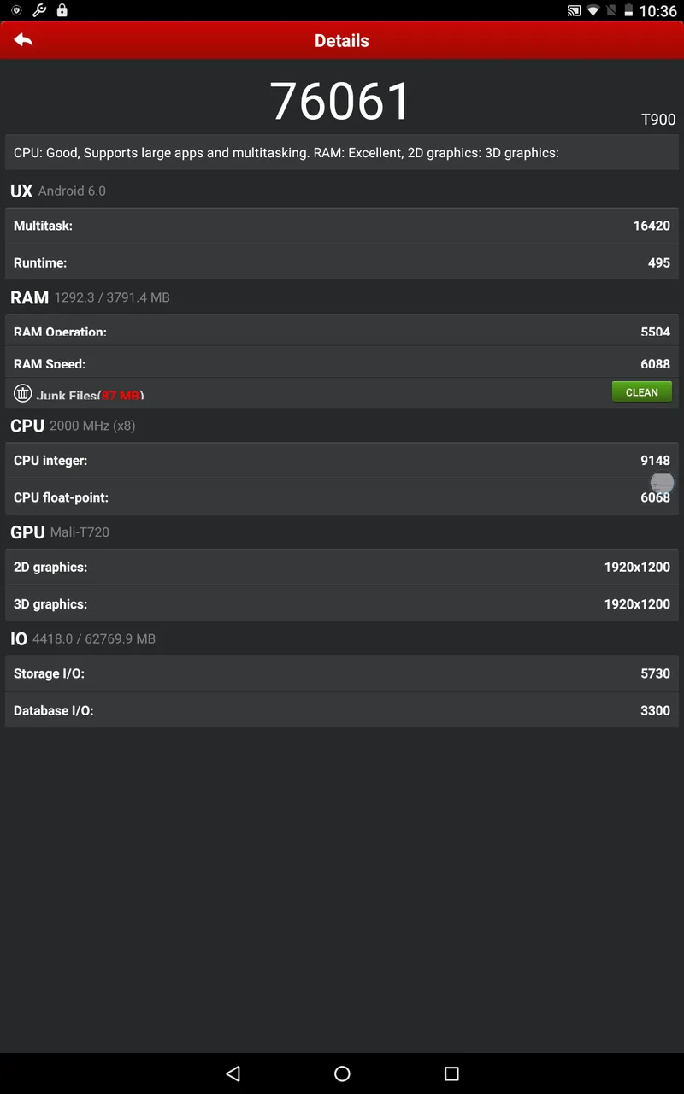
Task: Tap the green CLEAN button
Action: click(642, 392)
